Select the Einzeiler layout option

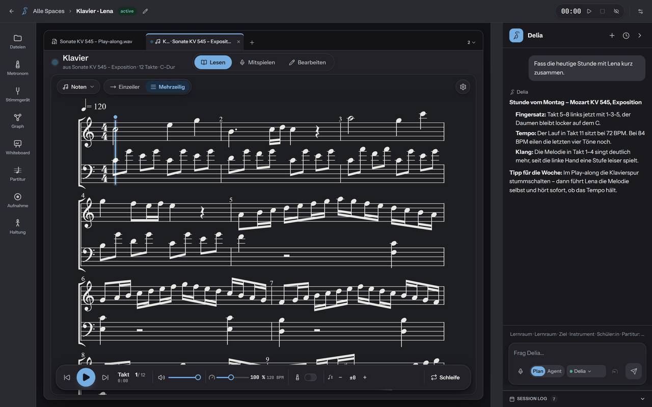[125, 87]
